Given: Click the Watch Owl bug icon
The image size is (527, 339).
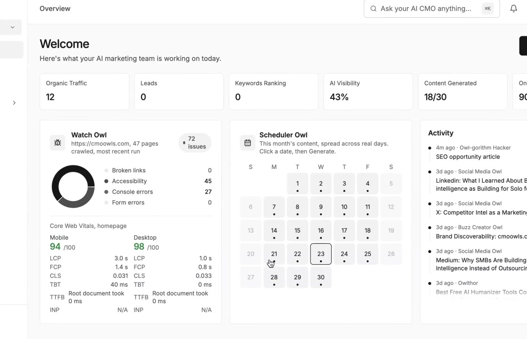Looking at the screenshot, I should click(57, 143).
